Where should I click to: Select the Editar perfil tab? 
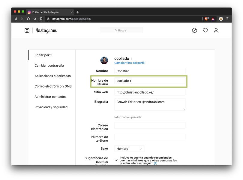point(50,12)
